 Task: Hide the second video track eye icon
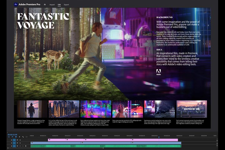point(20,143)
